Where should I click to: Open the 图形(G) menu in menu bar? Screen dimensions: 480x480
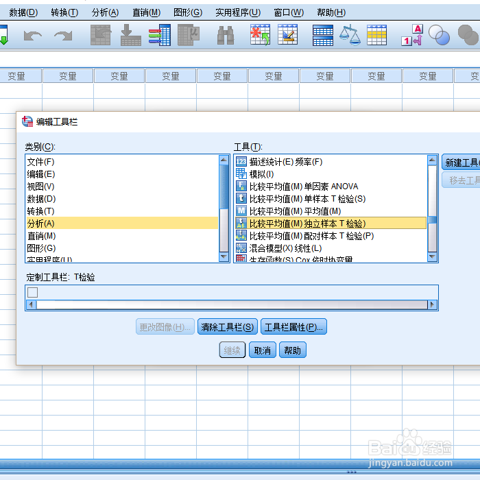[x=188, y=12]
